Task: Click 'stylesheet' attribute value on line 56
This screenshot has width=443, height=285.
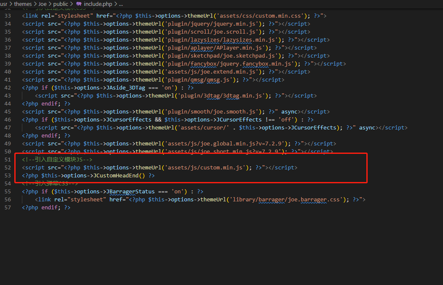Action: point(87,200)
